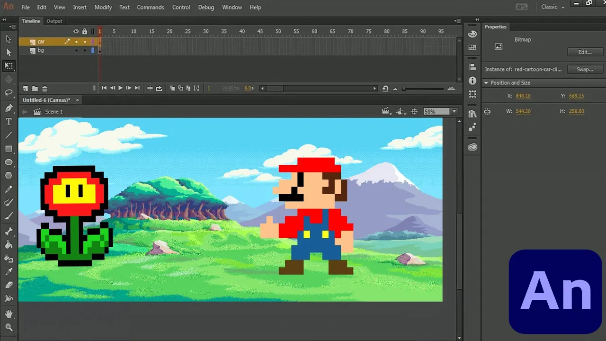Open the Creative Cloud Libraries panel
Viewport: 606px width, 341px height.
tap(472, 147)
